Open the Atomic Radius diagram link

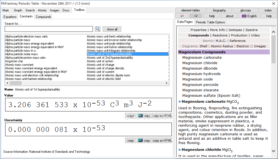point(222,46)
